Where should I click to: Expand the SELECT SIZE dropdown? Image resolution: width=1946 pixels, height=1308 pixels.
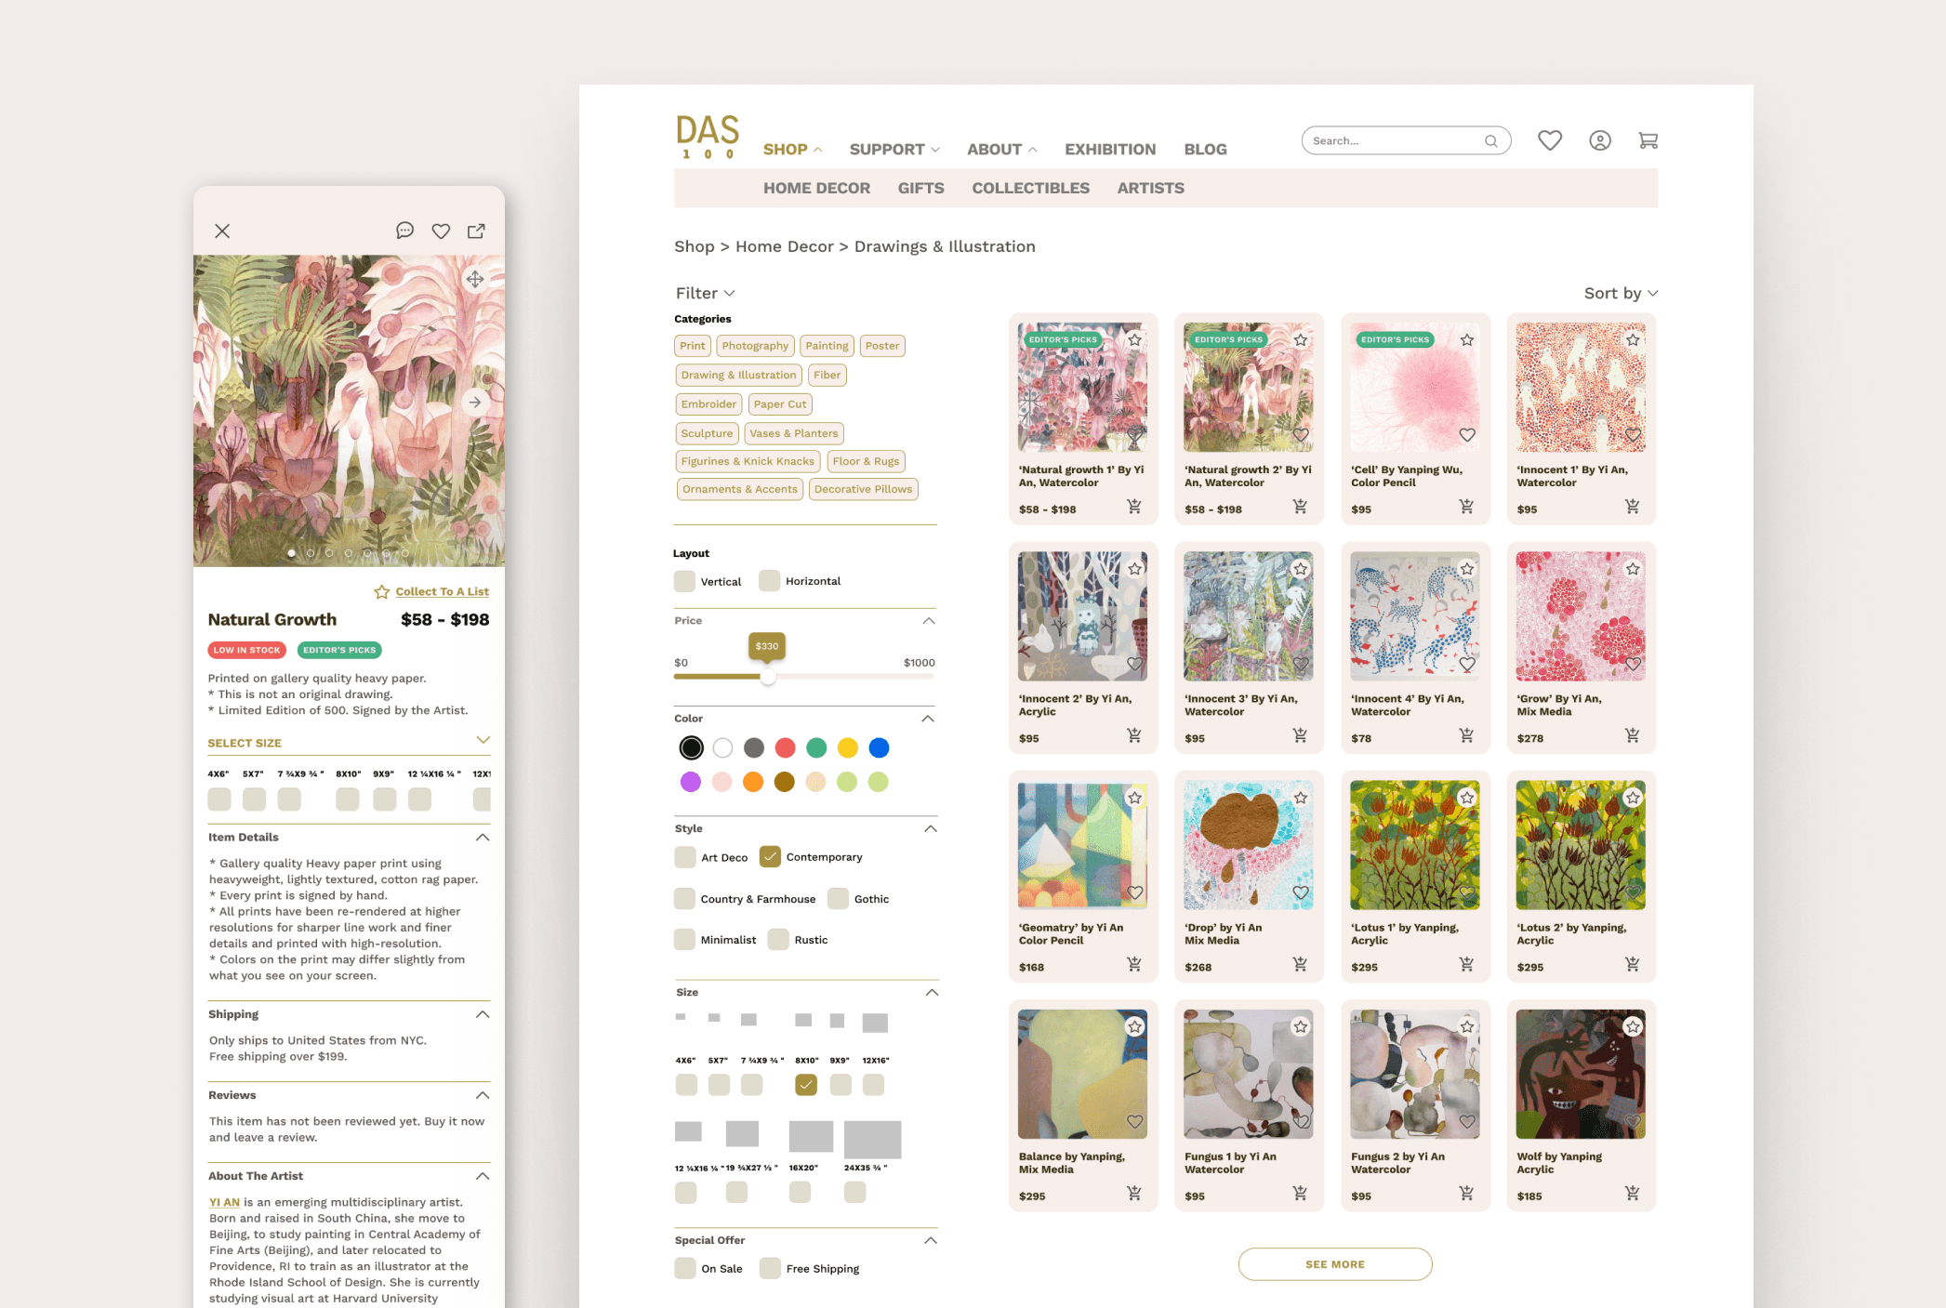pos(483,741)
